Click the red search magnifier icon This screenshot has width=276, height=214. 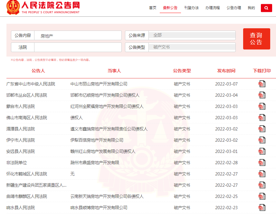pos(266,8)
